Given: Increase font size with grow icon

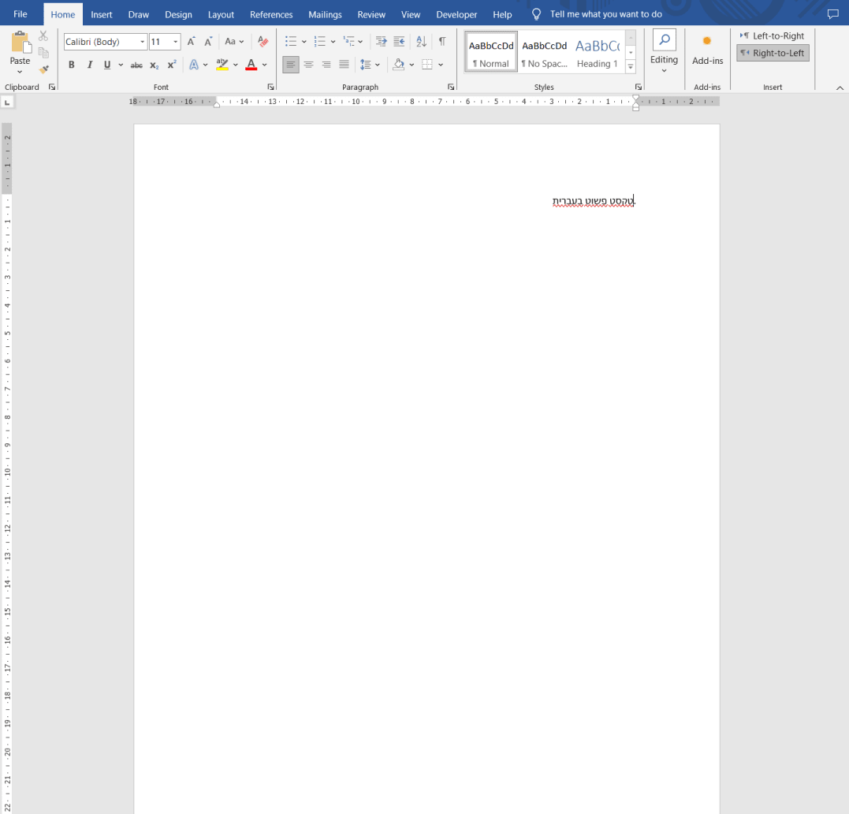Looking at the screenshot, I should coord(191,42).
